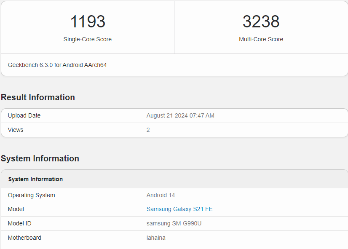Select the views count value 2
Viewport: 348px width, 249px height.
148,130
